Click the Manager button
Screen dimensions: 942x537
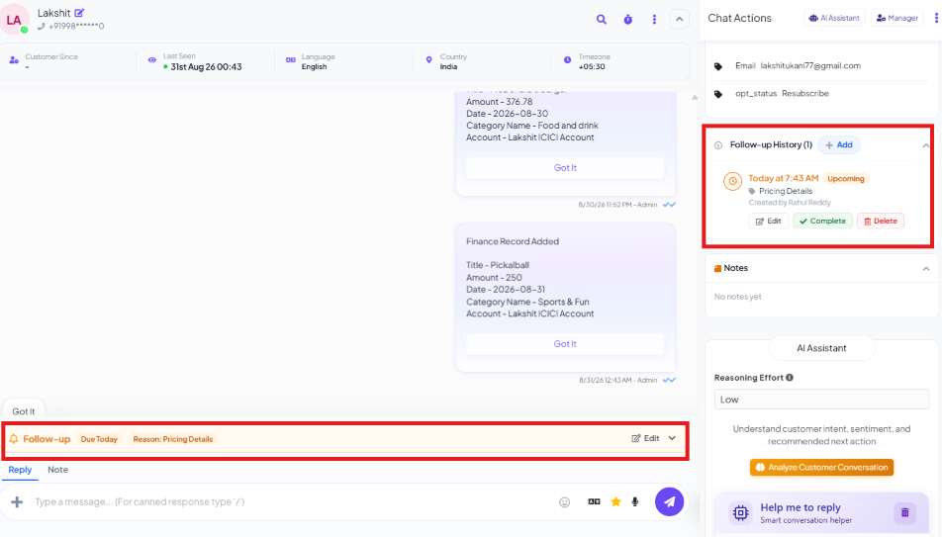[896, 18]
